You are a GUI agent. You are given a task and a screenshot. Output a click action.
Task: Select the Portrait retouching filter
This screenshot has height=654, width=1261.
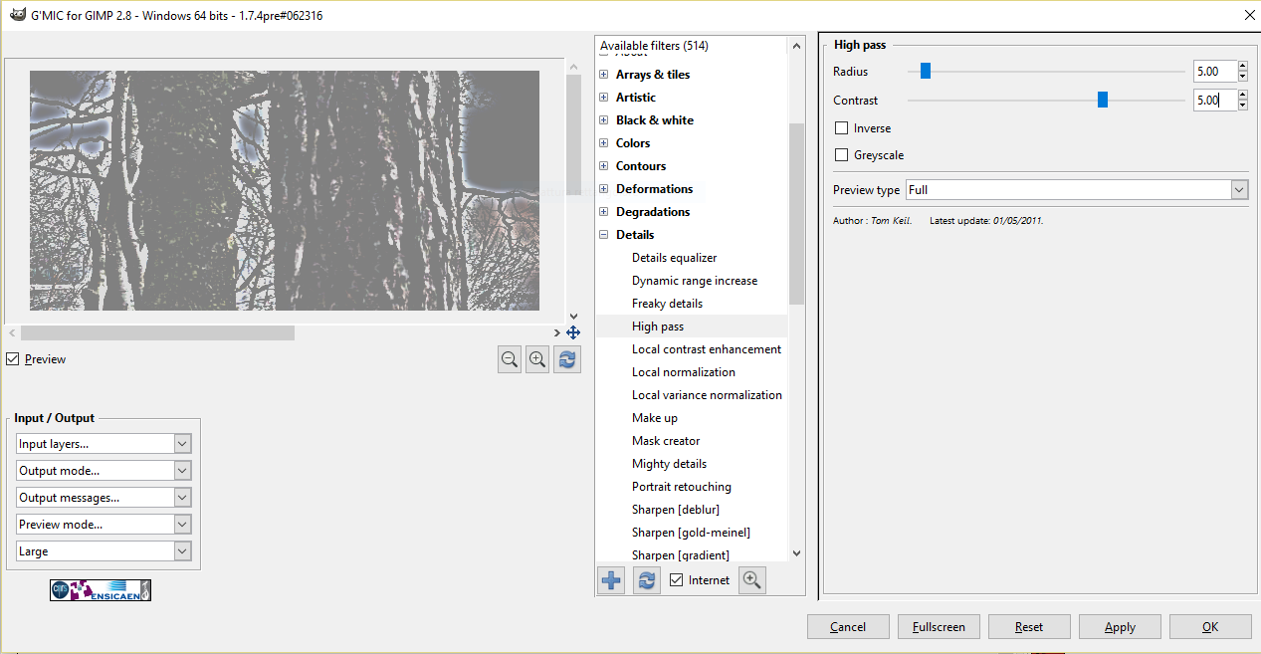pos(682,487)
